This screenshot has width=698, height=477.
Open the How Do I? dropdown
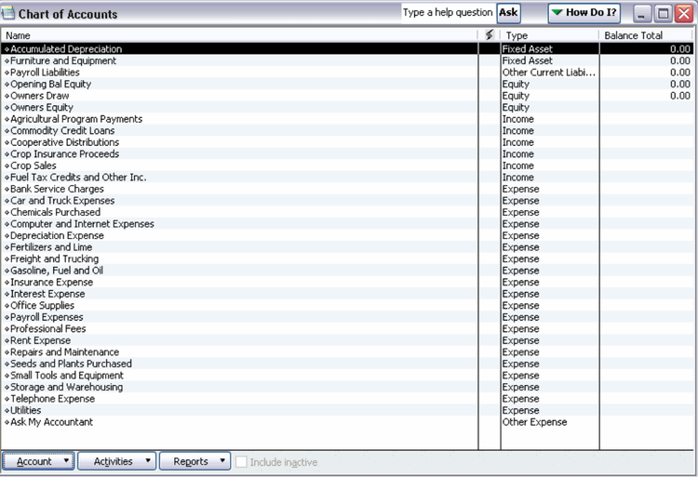click(584, 13)
